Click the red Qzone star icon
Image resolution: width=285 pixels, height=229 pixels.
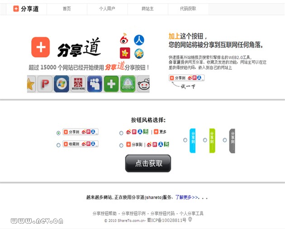[x=125, y=53]
